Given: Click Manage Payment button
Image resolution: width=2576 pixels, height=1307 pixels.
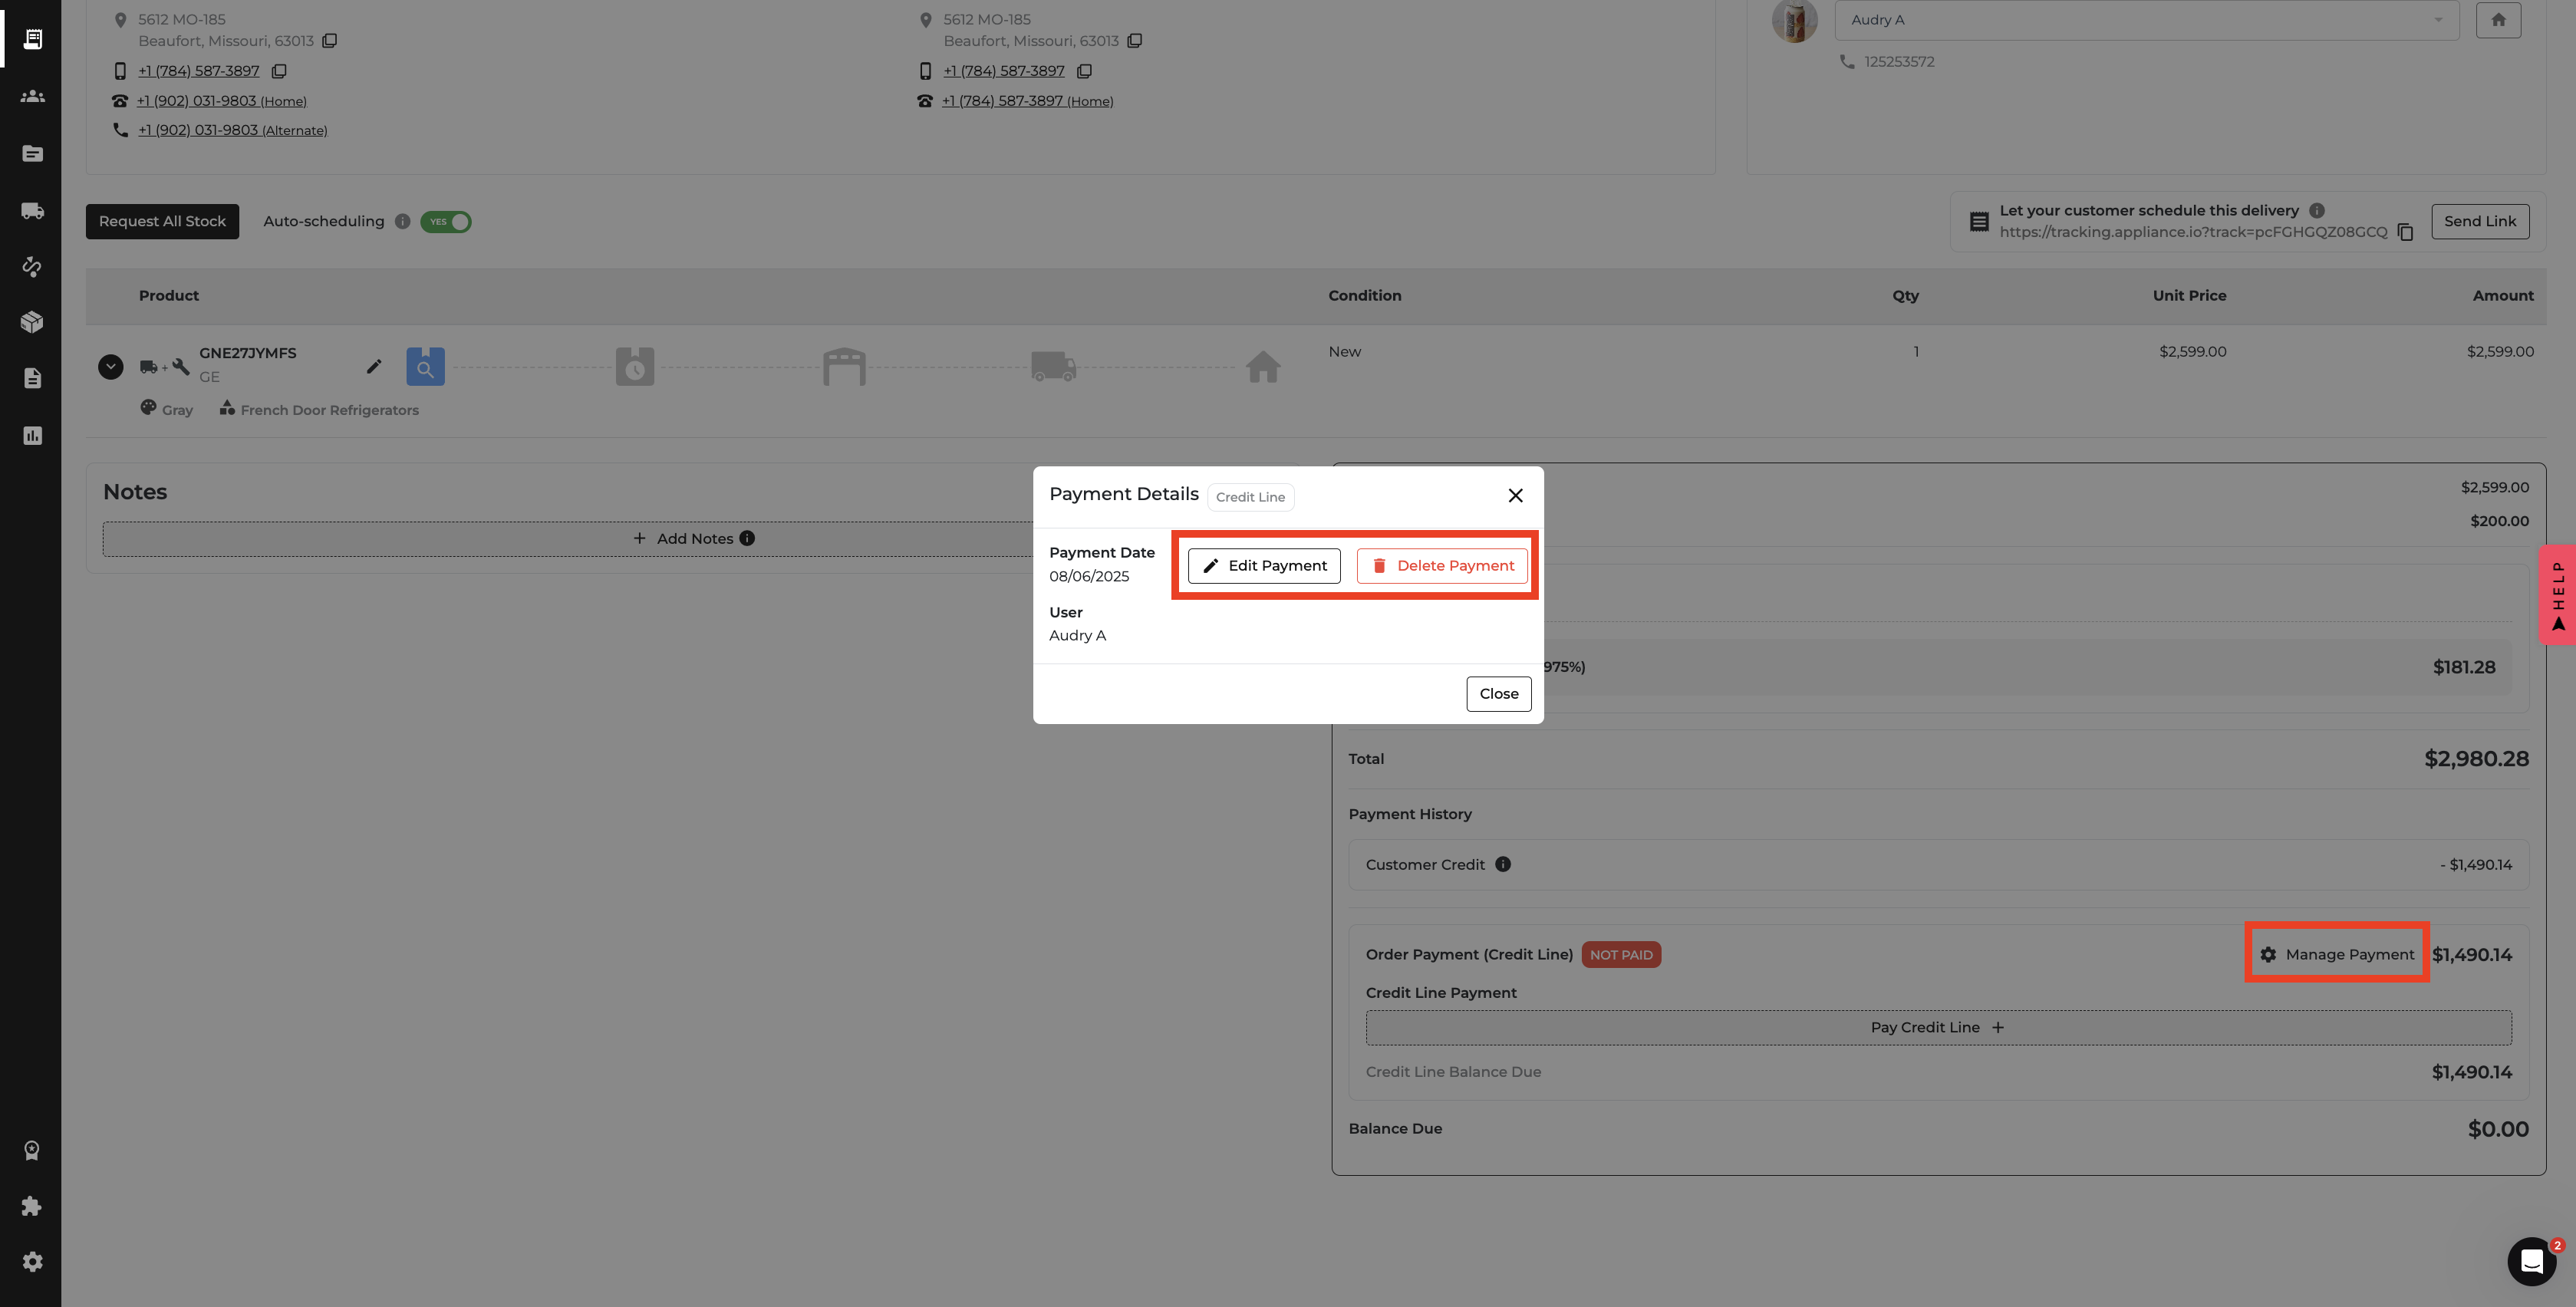Looking at the screenshot, I should (x=2337, y=955).
